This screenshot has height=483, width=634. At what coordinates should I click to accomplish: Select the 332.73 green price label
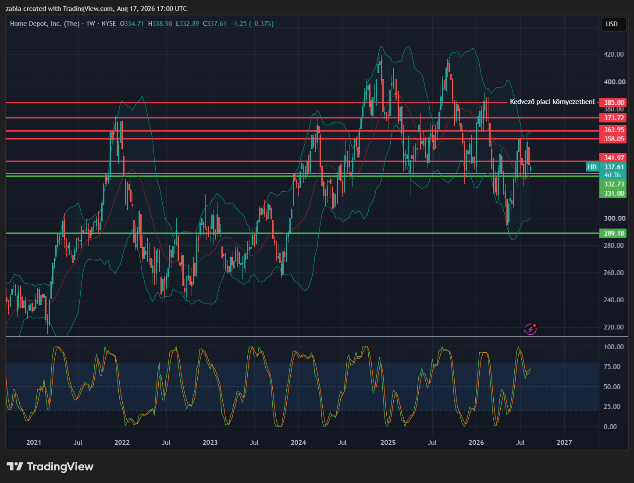pyautogui.click(x=613, y=184)
